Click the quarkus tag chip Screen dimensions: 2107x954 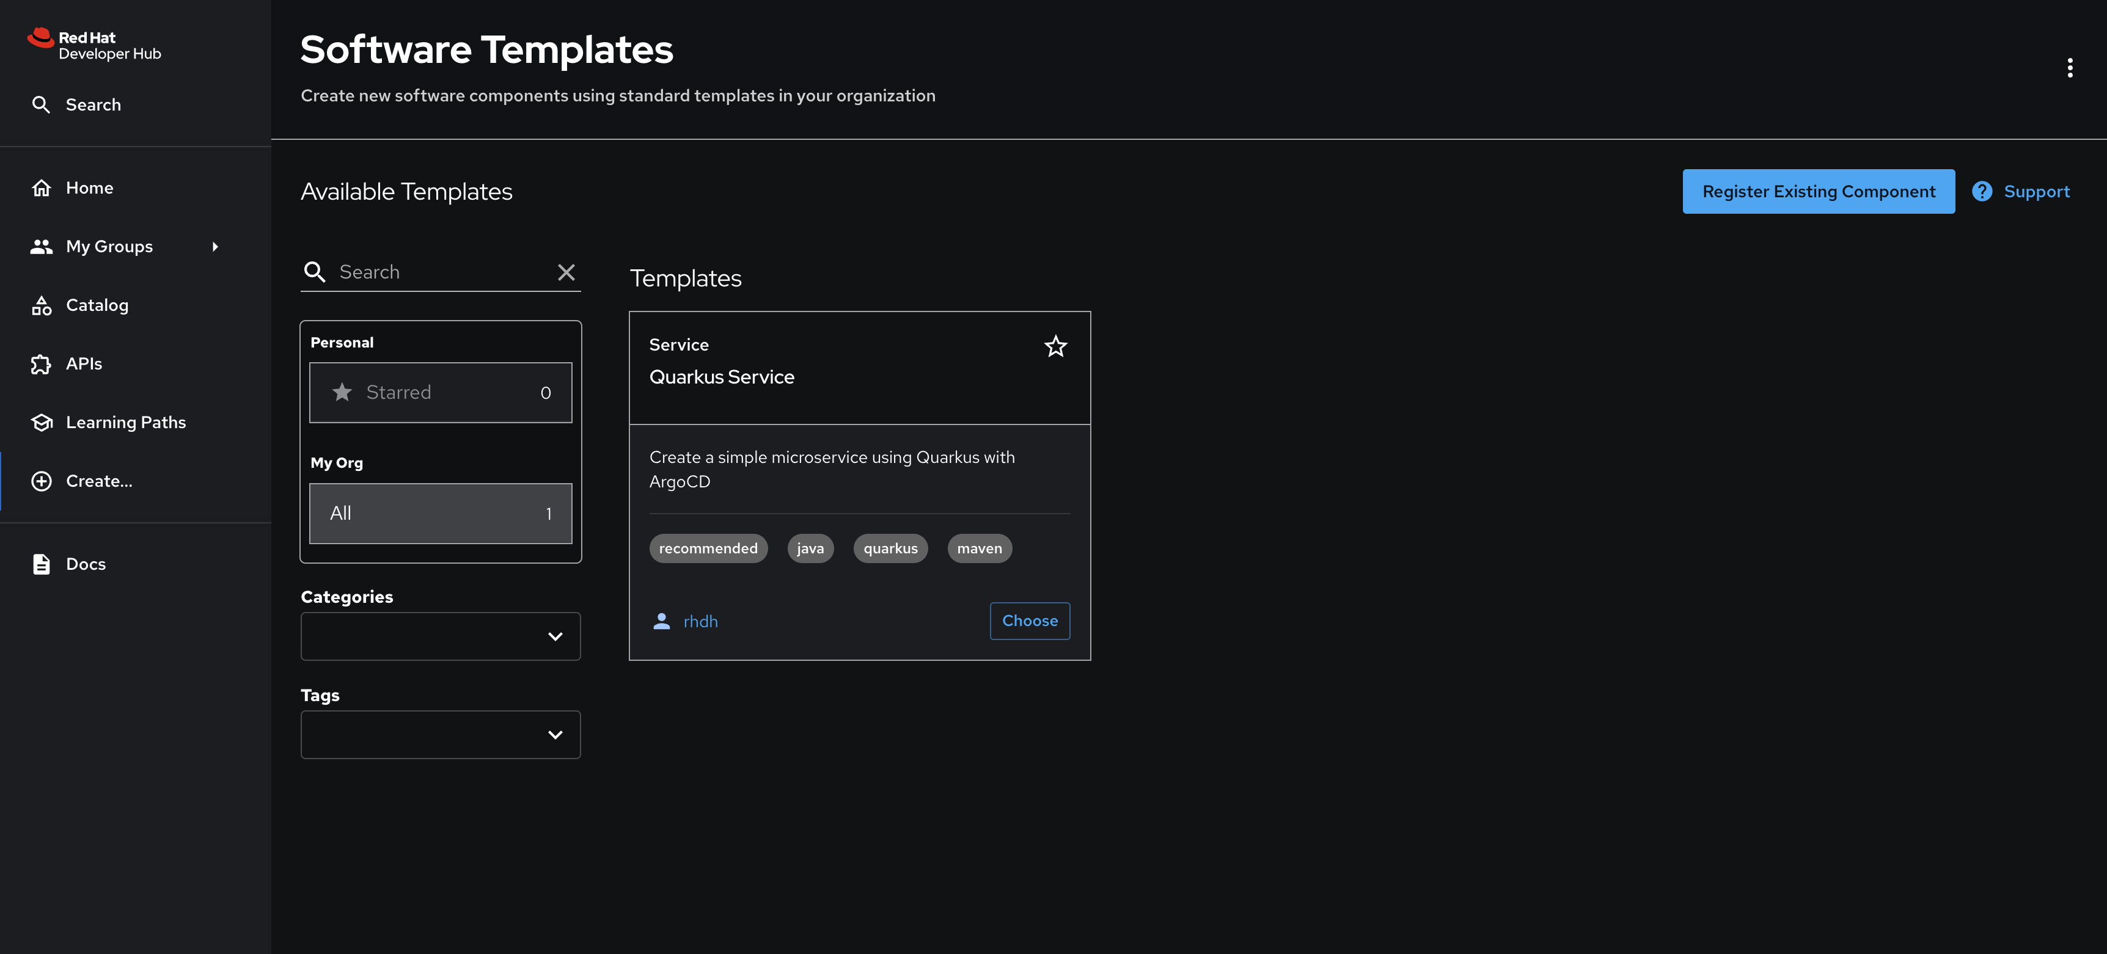(890, 548)
